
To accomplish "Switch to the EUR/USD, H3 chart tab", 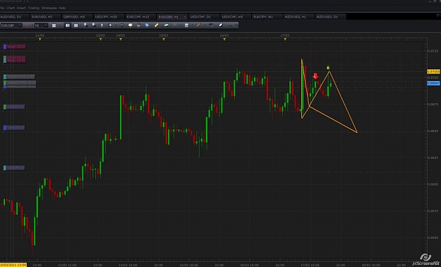I will (x=45, y=17).
